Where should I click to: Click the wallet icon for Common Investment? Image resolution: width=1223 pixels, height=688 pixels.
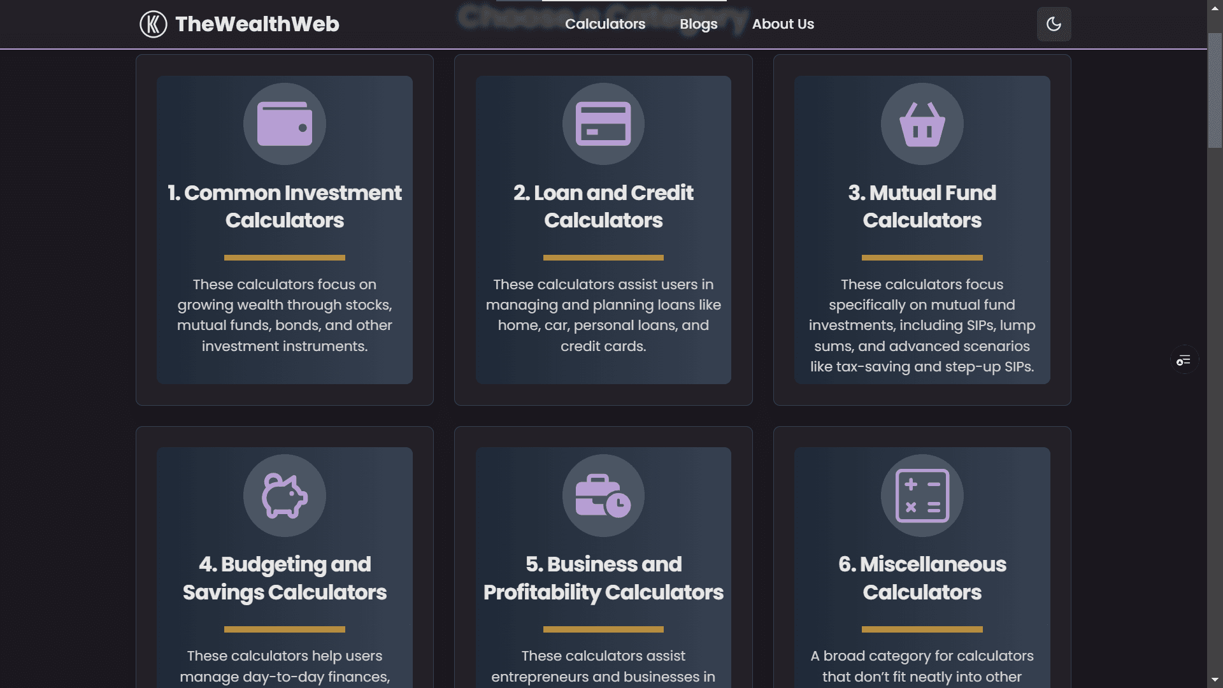285,124
